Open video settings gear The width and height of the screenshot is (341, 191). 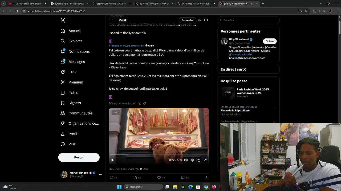pyautogui.click(x=192, y=160)
